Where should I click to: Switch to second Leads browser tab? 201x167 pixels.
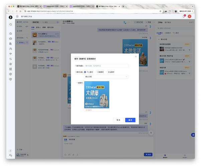pos(82,6)
